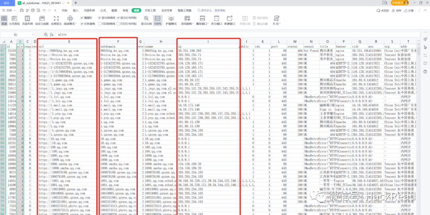The height and width of the screenshot is (215, 430).
Task: Click the fx insert function icon
Action: click(x=51, y=35)
